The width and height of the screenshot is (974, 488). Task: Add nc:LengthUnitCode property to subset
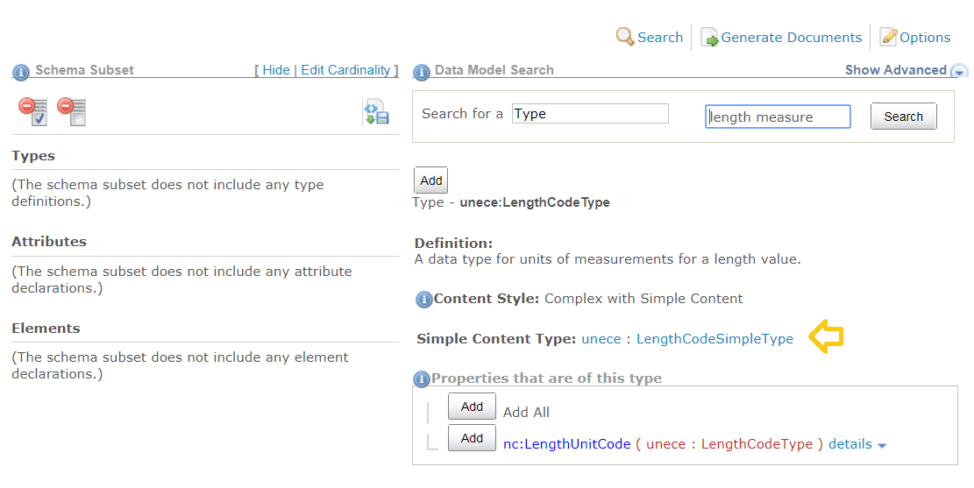(x=472, y=438)
